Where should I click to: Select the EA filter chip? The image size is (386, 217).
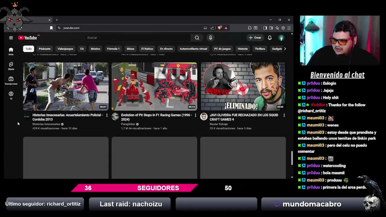pos(82,49)
